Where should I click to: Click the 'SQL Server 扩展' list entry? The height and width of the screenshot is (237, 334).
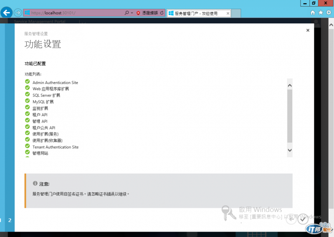[x=46, y=96]
